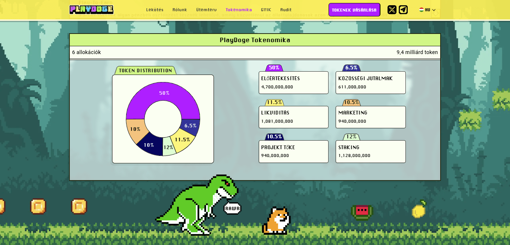Open the GYIK menu item
The width and height of the screenshot is (510, 245).
(266, 10)
